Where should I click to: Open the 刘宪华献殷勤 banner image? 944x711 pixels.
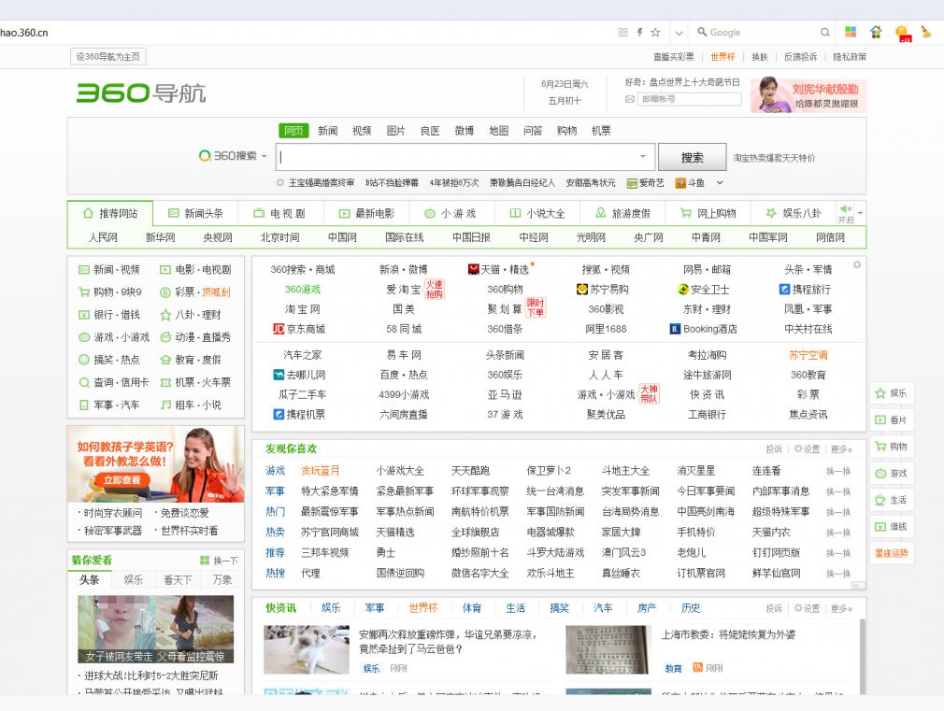[x=808, y=95]
